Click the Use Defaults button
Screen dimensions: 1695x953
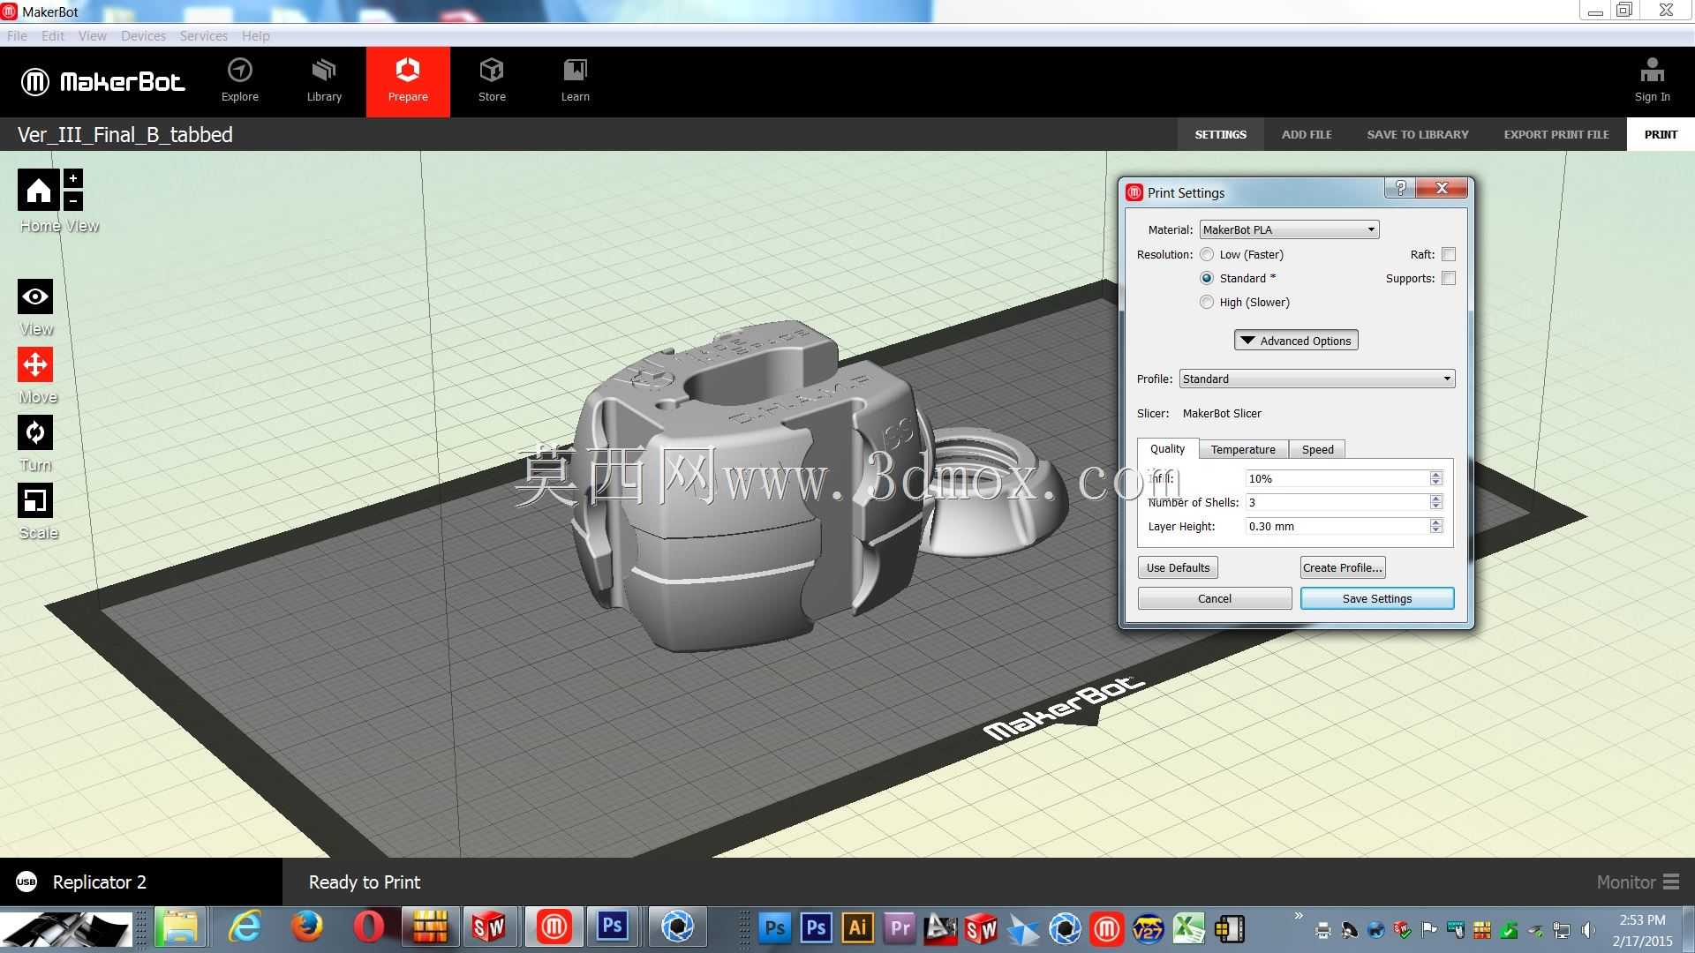pyautogui.click(x=1178, y=567)
